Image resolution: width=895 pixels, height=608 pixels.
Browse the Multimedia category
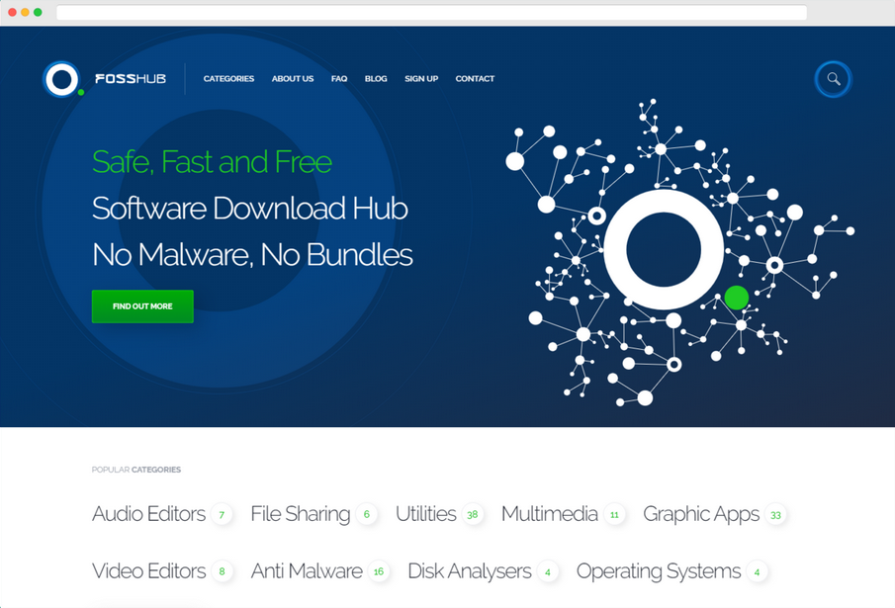point(550,514)
